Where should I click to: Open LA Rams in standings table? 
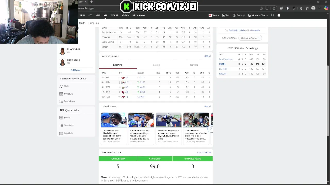click(x=223, y=69)
